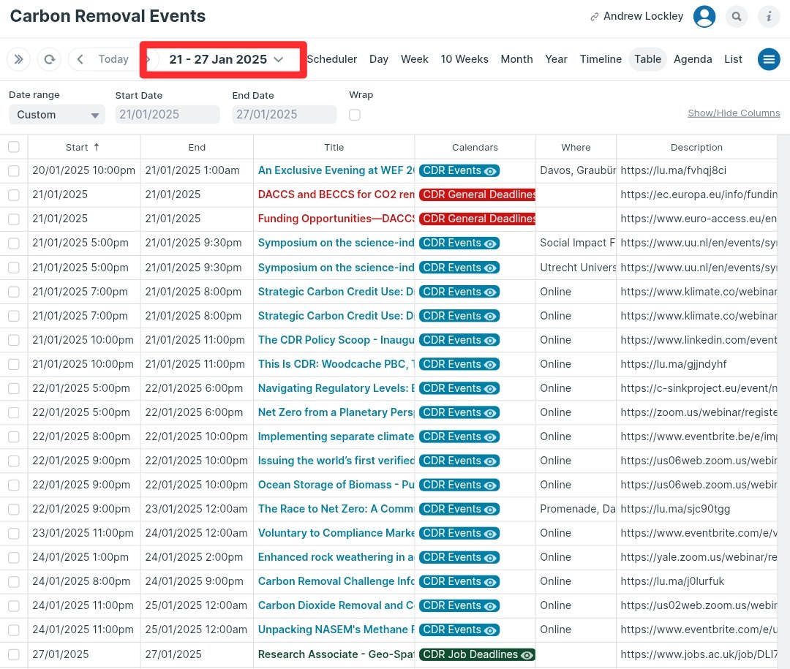Click the Description column header
Image resolution: width=790 pixels, height=669 pixels.
(x=696, y=147)
